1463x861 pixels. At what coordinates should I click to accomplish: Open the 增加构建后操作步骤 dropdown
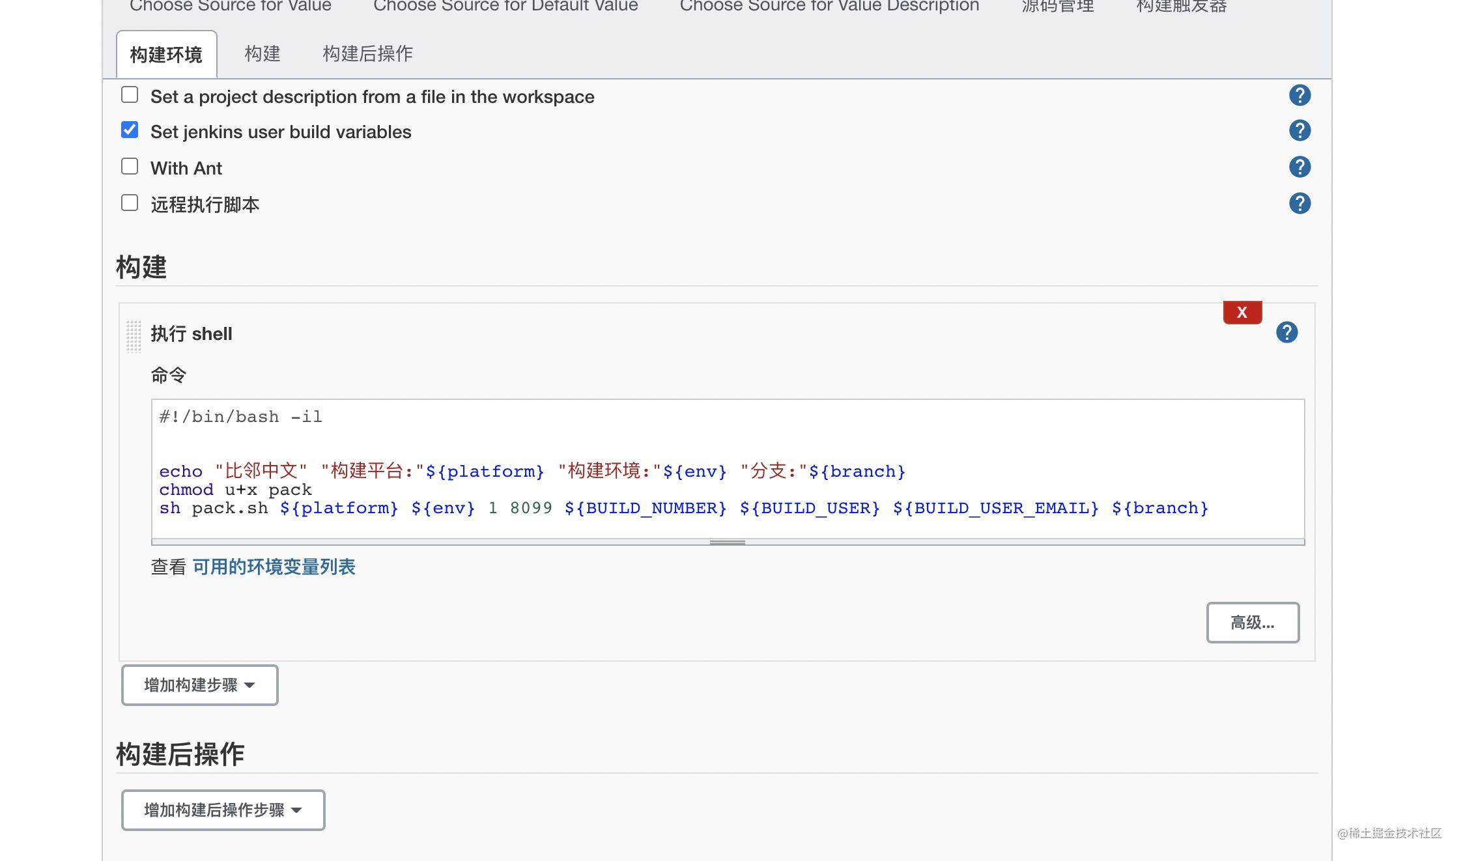click(223, 810)
